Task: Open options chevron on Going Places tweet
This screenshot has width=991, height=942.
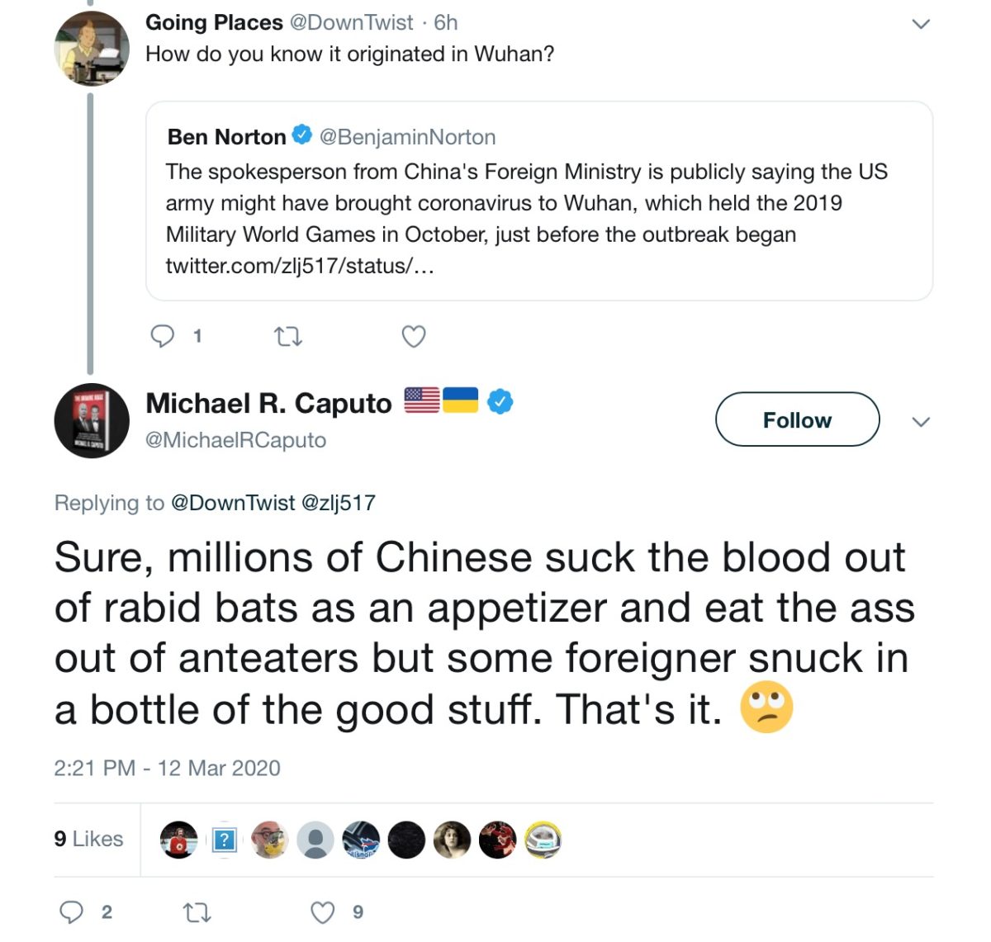Action: click(x=920, y=23)
